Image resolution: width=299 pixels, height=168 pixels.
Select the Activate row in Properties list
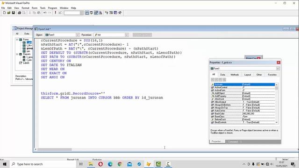click(243, 84)
